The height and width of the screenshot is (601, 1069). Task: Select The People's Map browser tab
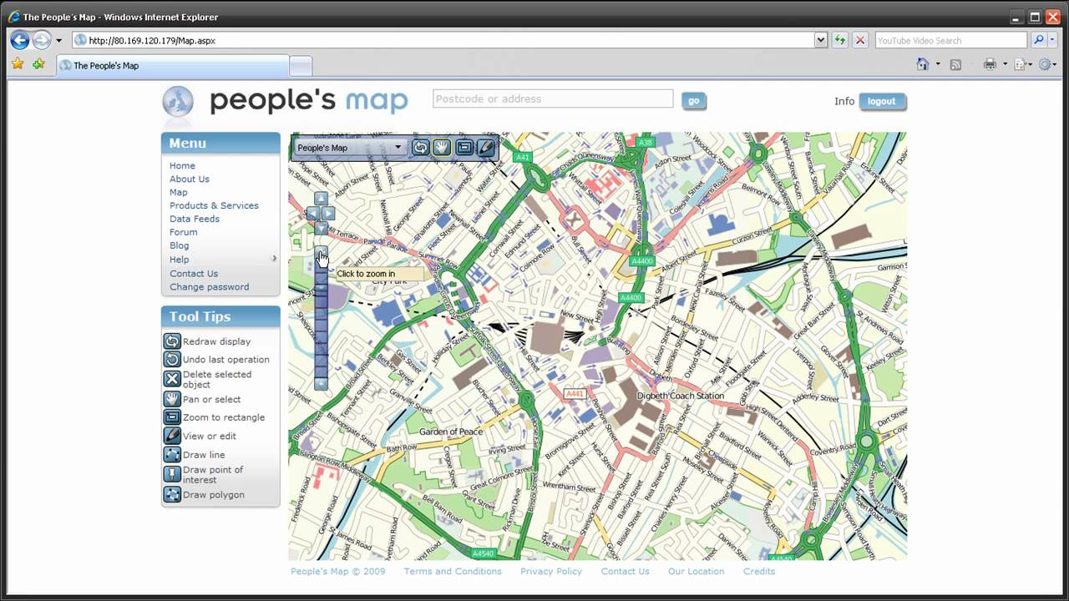(x=173, y=65)
